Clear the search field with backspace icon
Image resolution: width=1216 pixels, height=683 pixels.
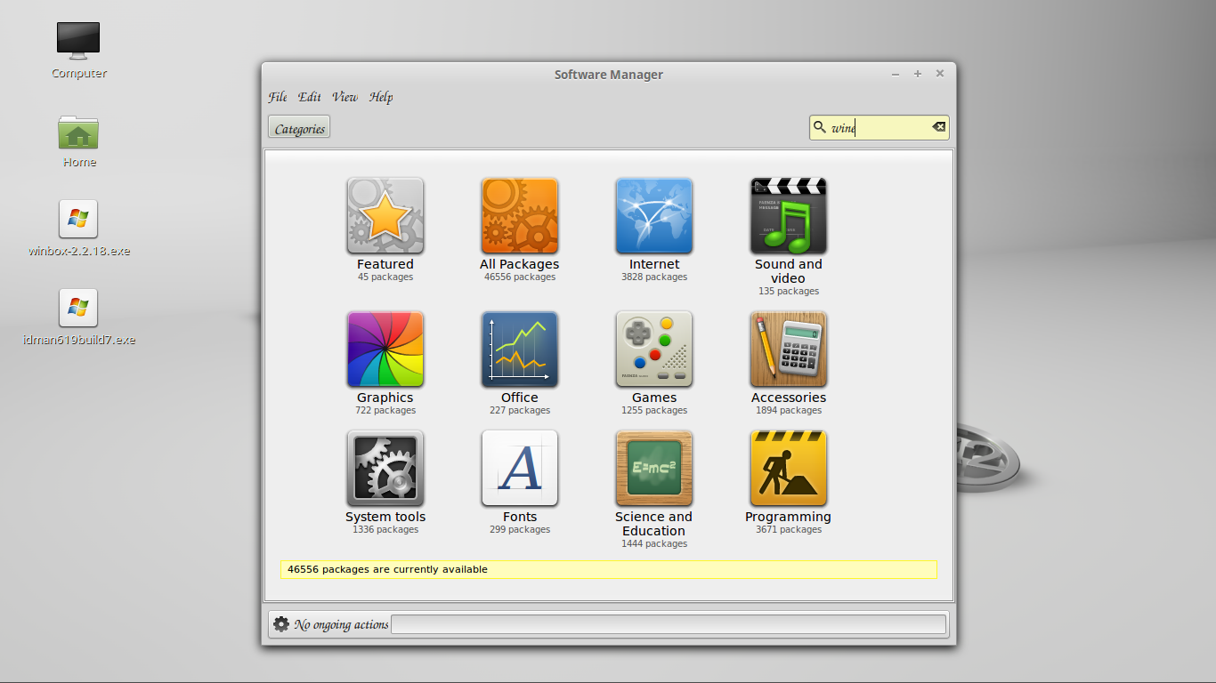pyautogui.click(x=938, y=128)
